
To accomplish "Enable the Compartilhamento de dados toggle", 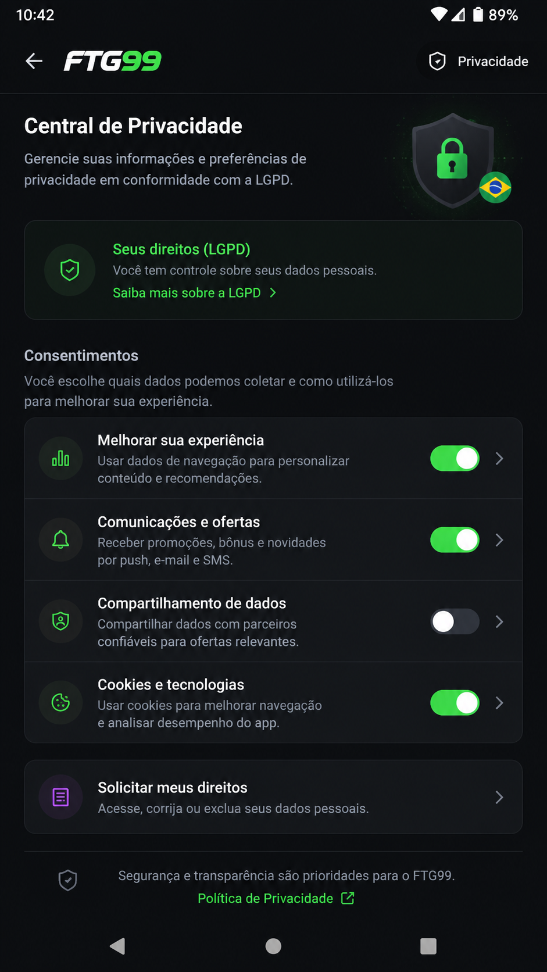I will click(455, 621).
